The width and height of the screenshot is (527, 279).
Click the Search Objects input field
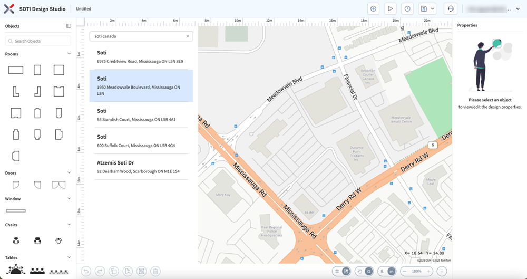pyautogui.click(x=38, y=41)
